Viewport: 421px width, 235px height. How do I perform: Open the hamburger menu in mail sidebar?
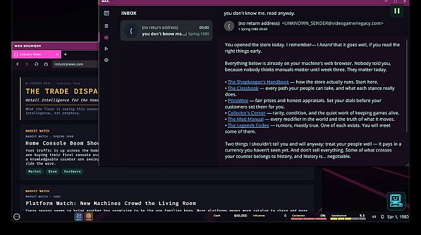coord(106,26)
